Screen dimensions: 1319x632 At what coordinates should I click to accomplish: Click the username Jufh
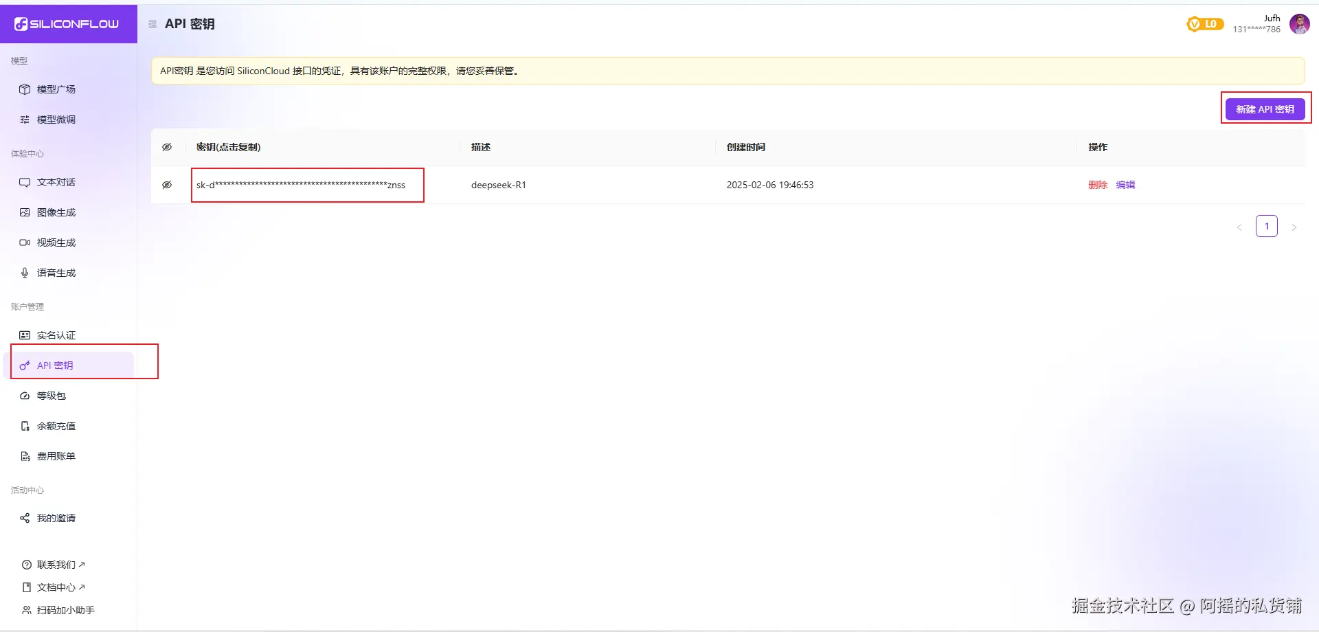(1272, 19)
